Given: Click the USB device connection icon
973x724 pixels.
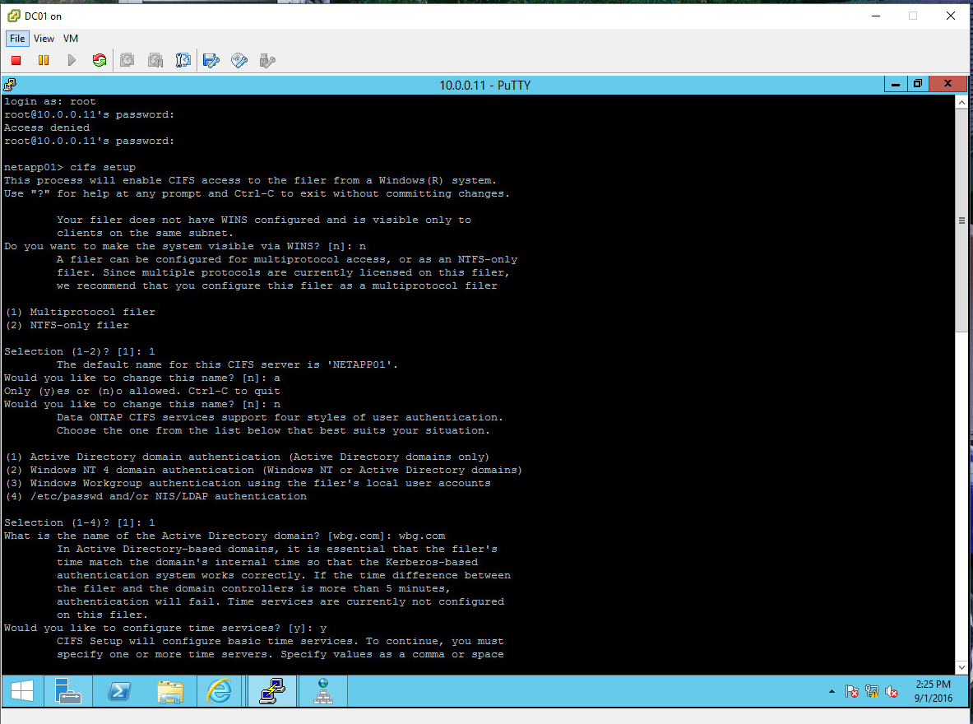Looking at the screenshot, I should (266, 60).
